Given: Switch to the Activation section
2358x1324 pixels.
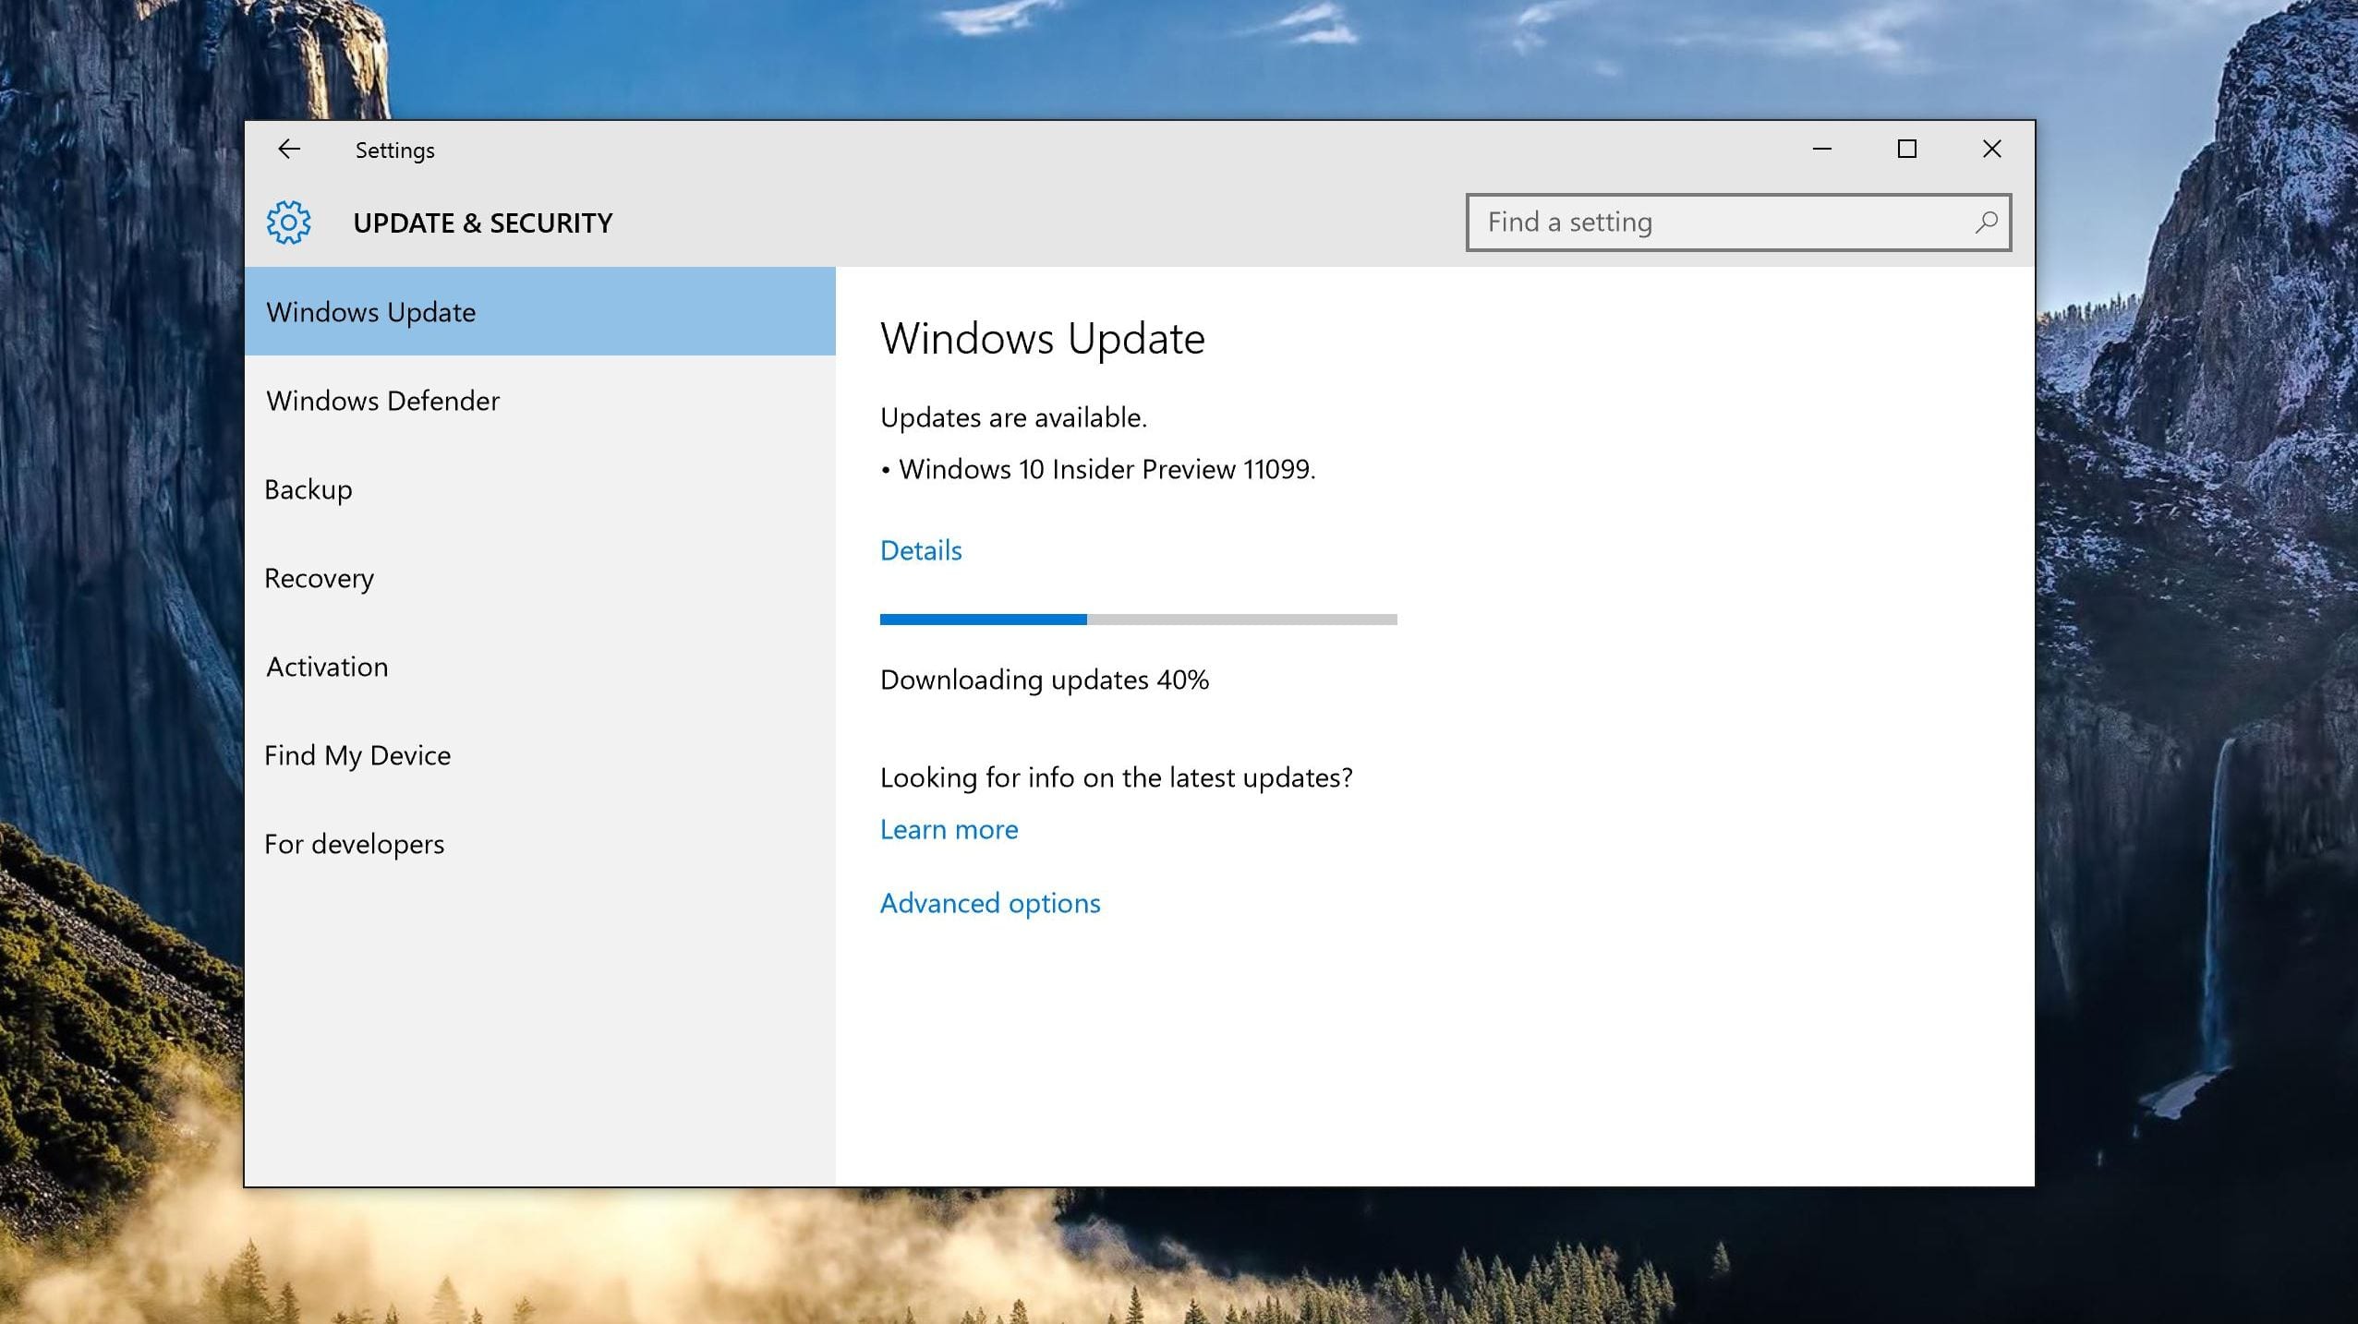Looking at the screenshot, I should tap(327, 667).
